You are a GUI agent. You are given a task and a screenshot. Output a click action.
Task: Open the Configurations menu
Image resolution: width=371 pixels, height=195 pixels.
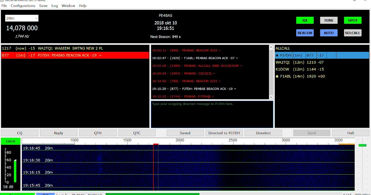pos(23,6)
